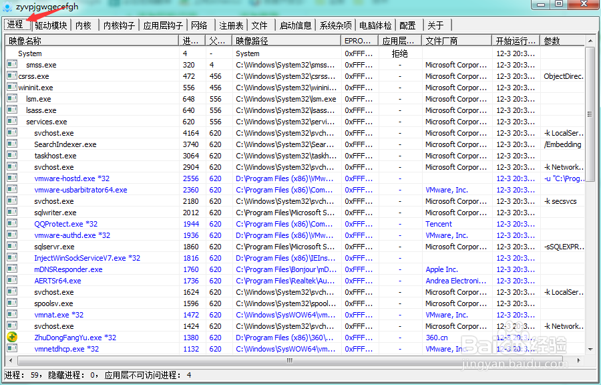Click the vmware-usbarbitrator64.exe row icon
The height and width of the screenshot is (385, 601).
tap(12, 189)
